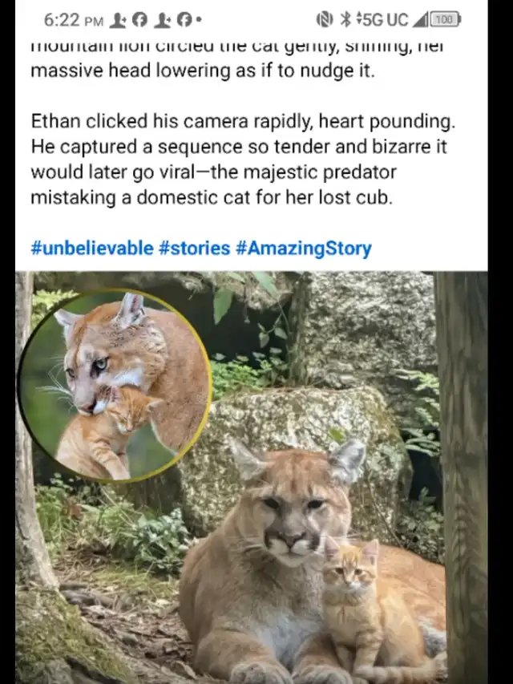This screenshot has height=684, width=513.
Task: Tap the 6:22 PM clock
Action: [x=74, y=20]
